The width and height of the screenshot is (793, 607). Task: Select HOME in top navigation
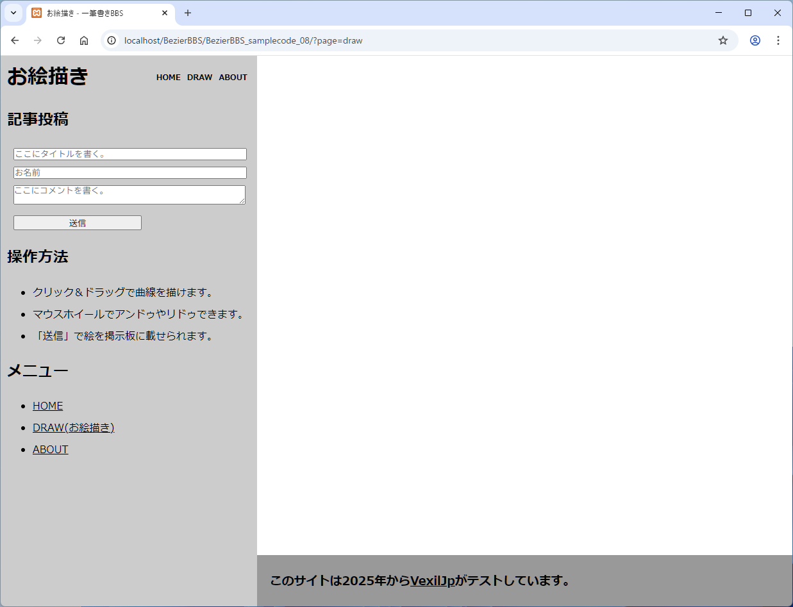coord(168,78)
